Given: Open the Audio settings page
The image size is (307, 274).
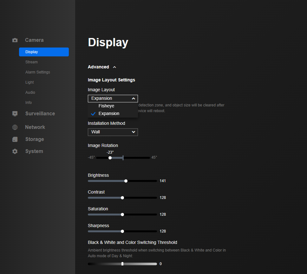Looking at the screenshot, I should click(x=30, y=92).
